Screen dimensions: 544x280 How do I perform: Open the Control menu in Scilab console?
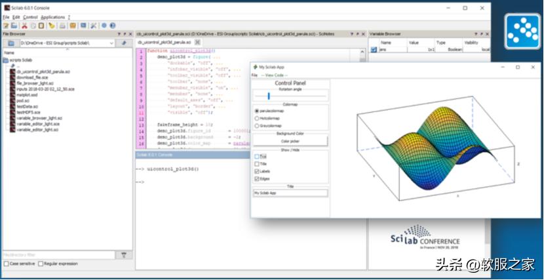coord(30,17)
